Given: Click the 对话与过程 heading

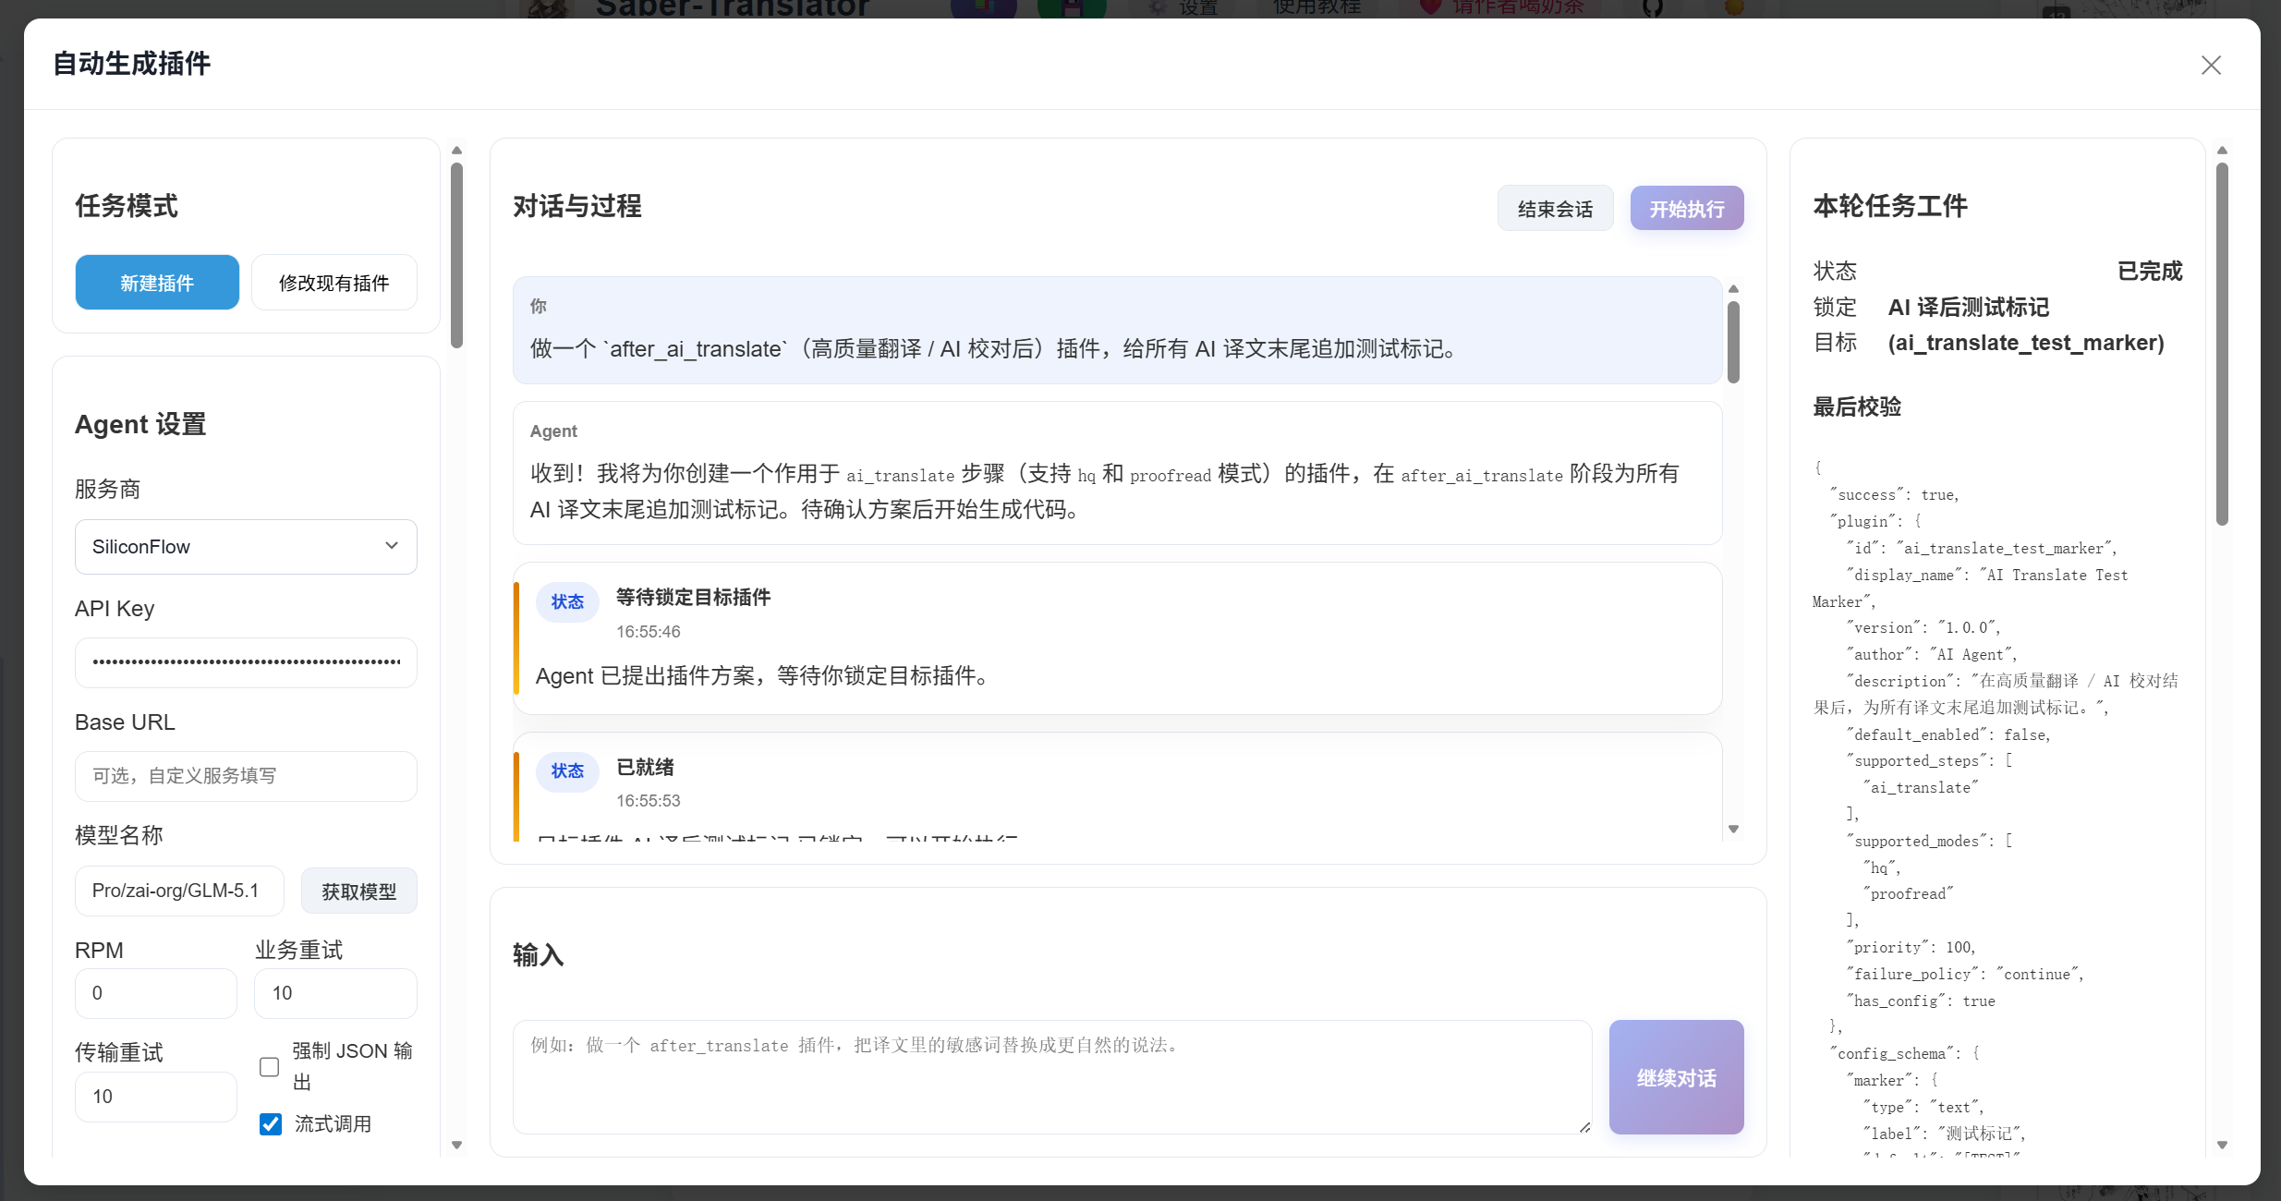Looking at the screenshot, I should pos(576,207).
